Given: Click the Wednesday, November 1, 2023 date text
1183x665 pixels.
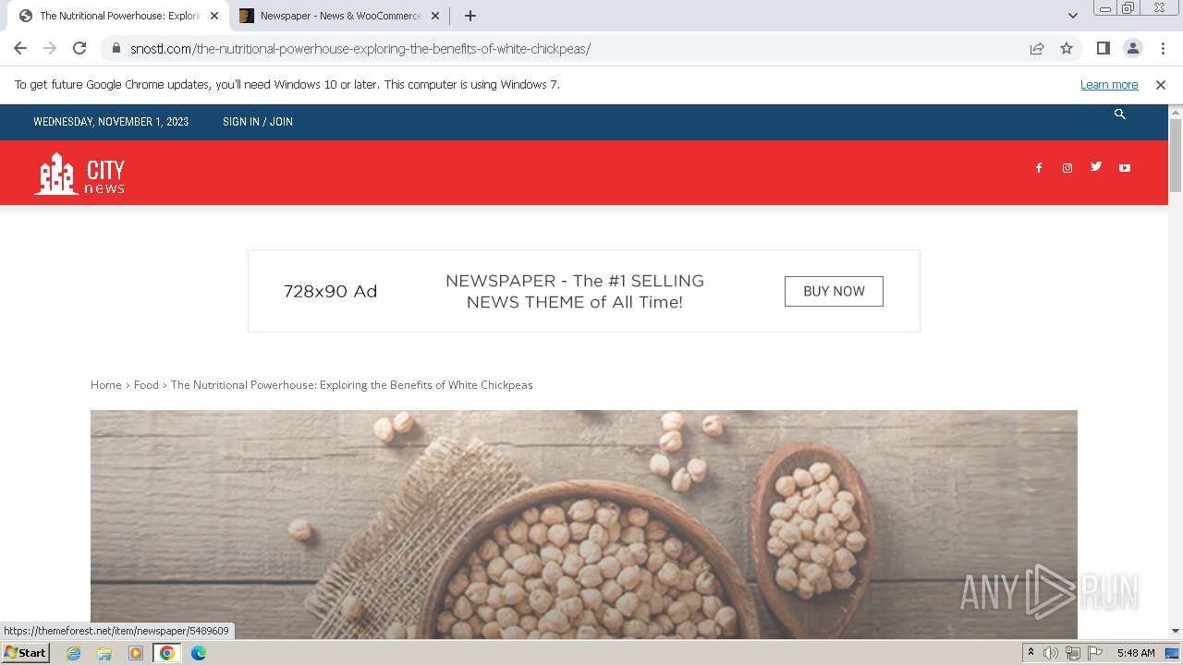Looking at the screenshot, I should 111,122.
